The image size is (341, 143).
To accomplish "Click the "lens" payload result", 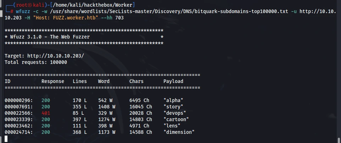I will [172, 126].
